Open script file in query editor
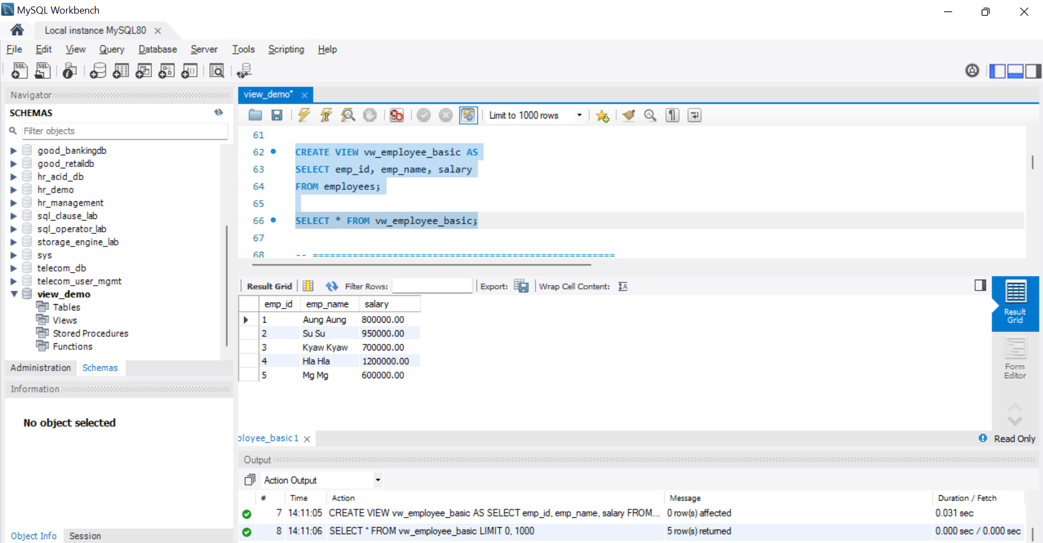1043x543 pixels. [x=255, y=115]
